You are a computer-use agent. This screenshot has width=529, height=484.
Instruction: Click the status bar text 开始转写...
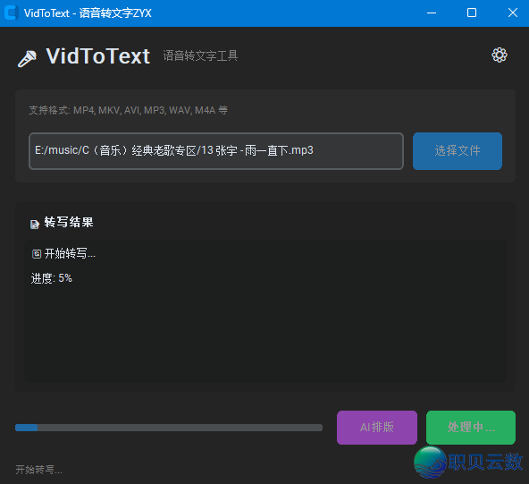click(38, 470)
